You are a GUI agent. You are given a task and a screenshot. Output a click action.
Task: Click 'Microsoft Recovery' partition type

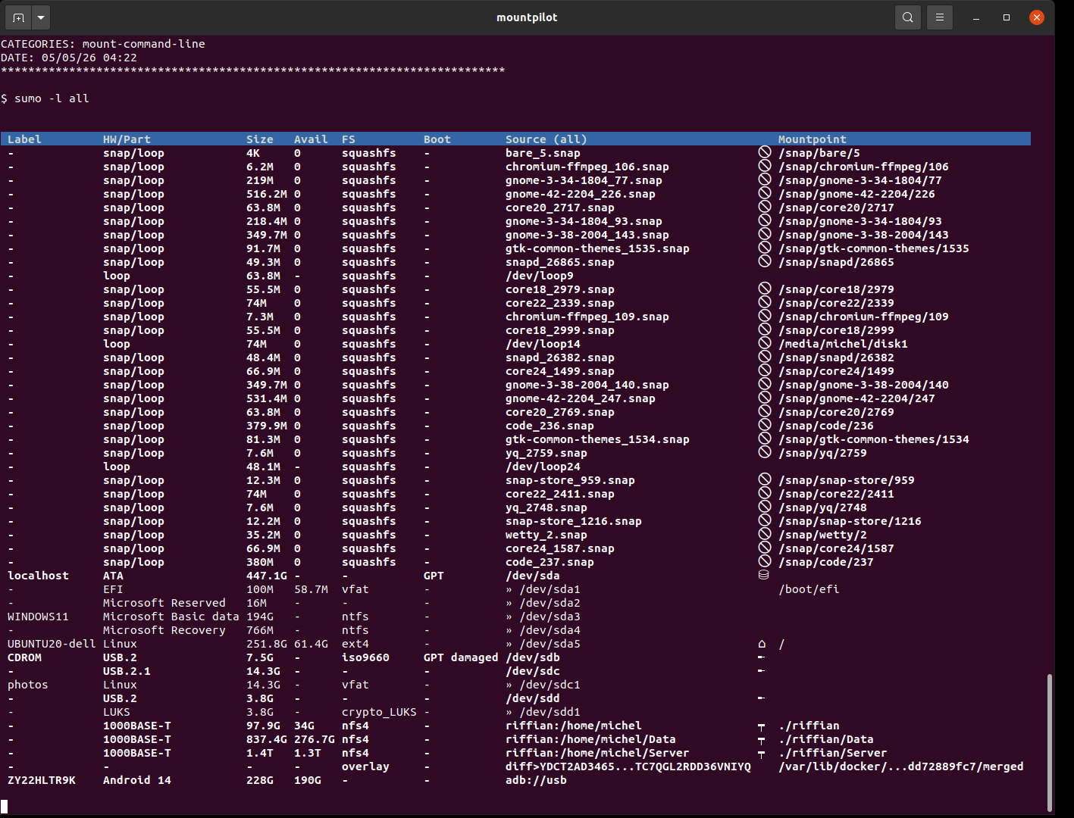click(164, 630)
